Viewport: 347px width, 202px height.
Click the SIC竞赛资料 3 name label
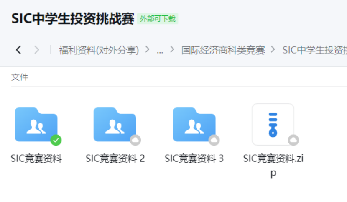tap(194, 159)
